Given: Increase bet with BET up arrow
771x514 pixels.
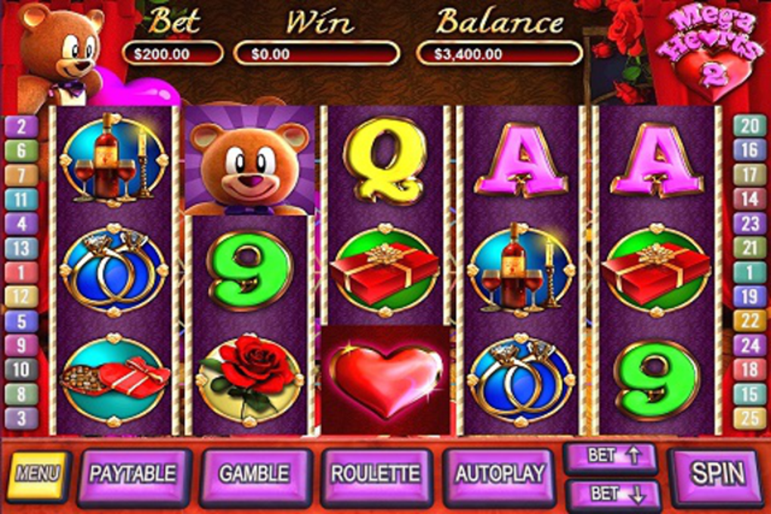Looking at the screenshot, I should point(612,457).
